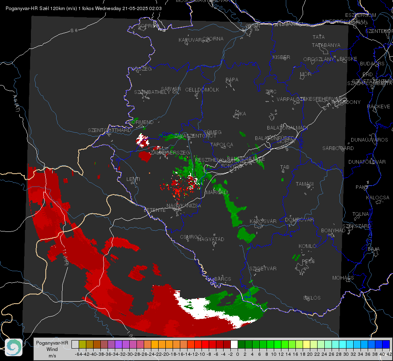Viewport: 393px width, 361px height.
Task: Click the SZENTGOTTHARD town label
Action: [110, 130]
